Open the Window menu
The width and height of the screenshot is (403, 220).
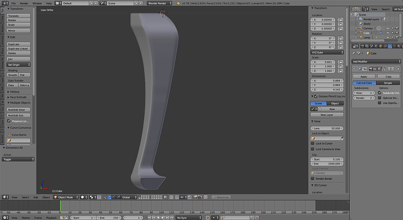pos(37,3)
